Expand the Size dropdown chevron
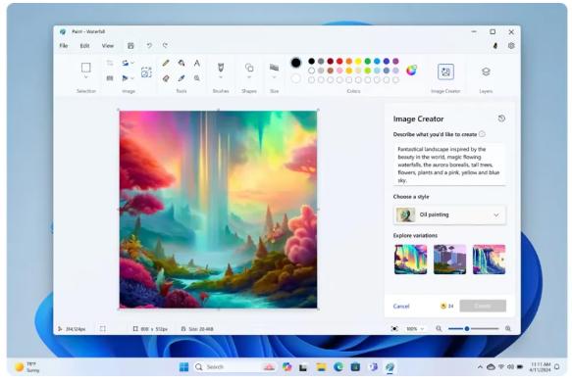Image resolution: width=572 pixels, height=382 pixels. click(274, 77)
